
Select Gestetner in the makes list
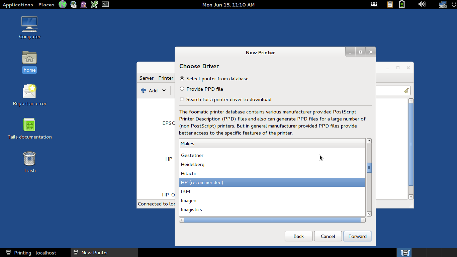[272, 155]
